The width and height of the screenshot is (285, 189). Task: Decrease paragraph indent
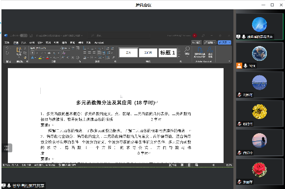coord(108,48)
